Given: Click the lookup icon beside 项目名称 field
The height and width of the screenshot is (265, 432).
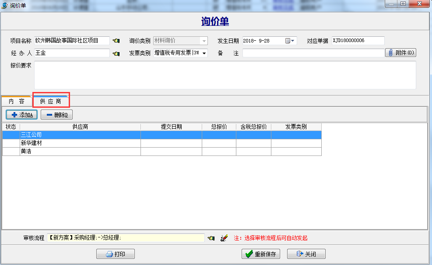Looking at the screenshot, I should (x=116, y=41).
